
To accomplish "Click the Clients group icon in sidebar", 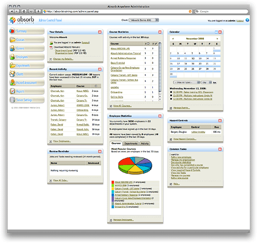I will pos(12,74).
